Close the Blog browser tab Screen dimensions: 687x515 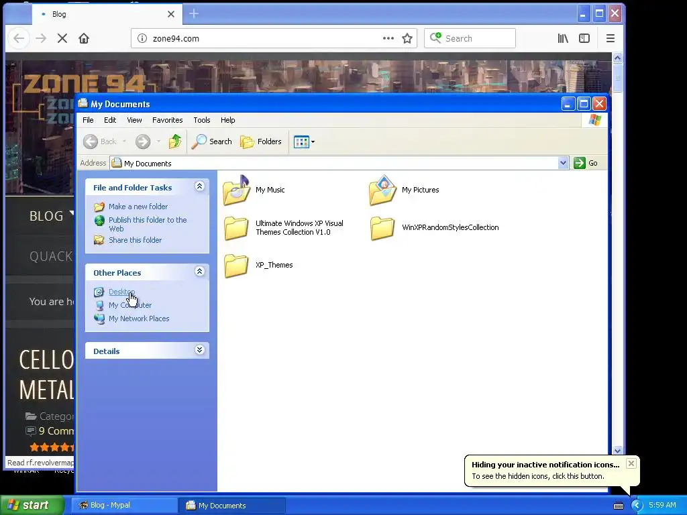(171, 14)
